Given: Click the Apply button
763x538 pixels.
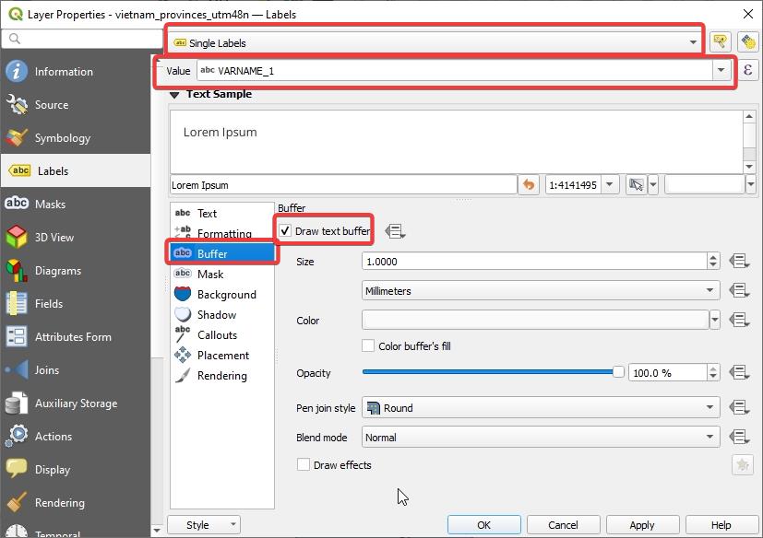Looking at the screenshot, I should point(641,525).
